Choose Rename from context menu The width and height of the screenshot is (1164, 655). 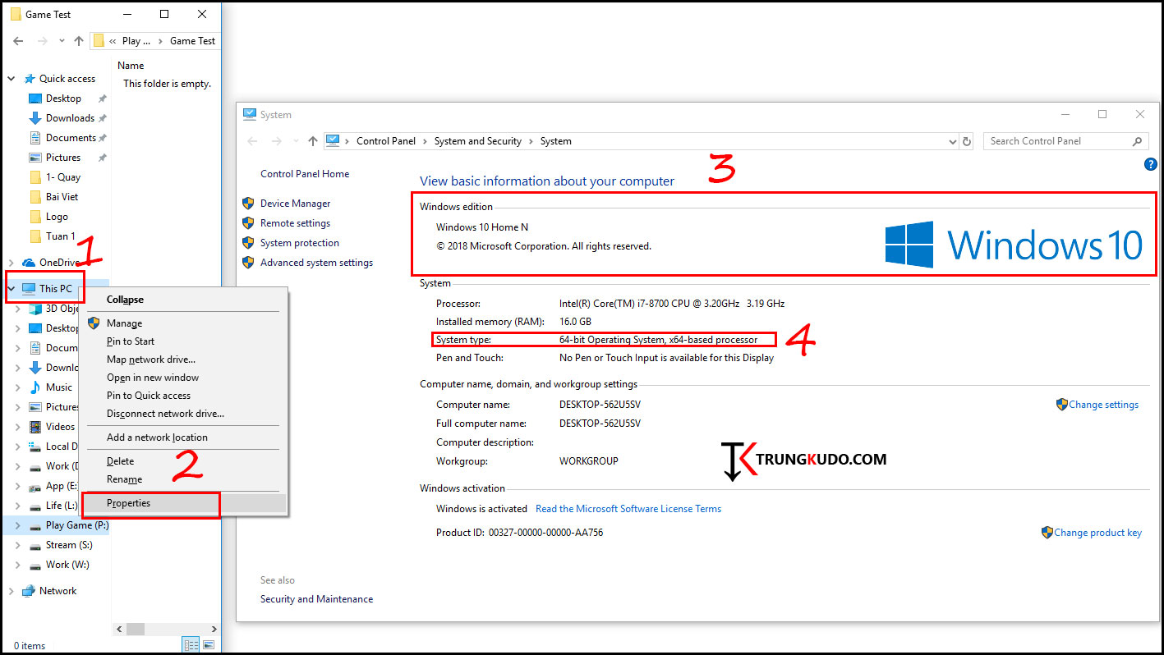(183, 479)
